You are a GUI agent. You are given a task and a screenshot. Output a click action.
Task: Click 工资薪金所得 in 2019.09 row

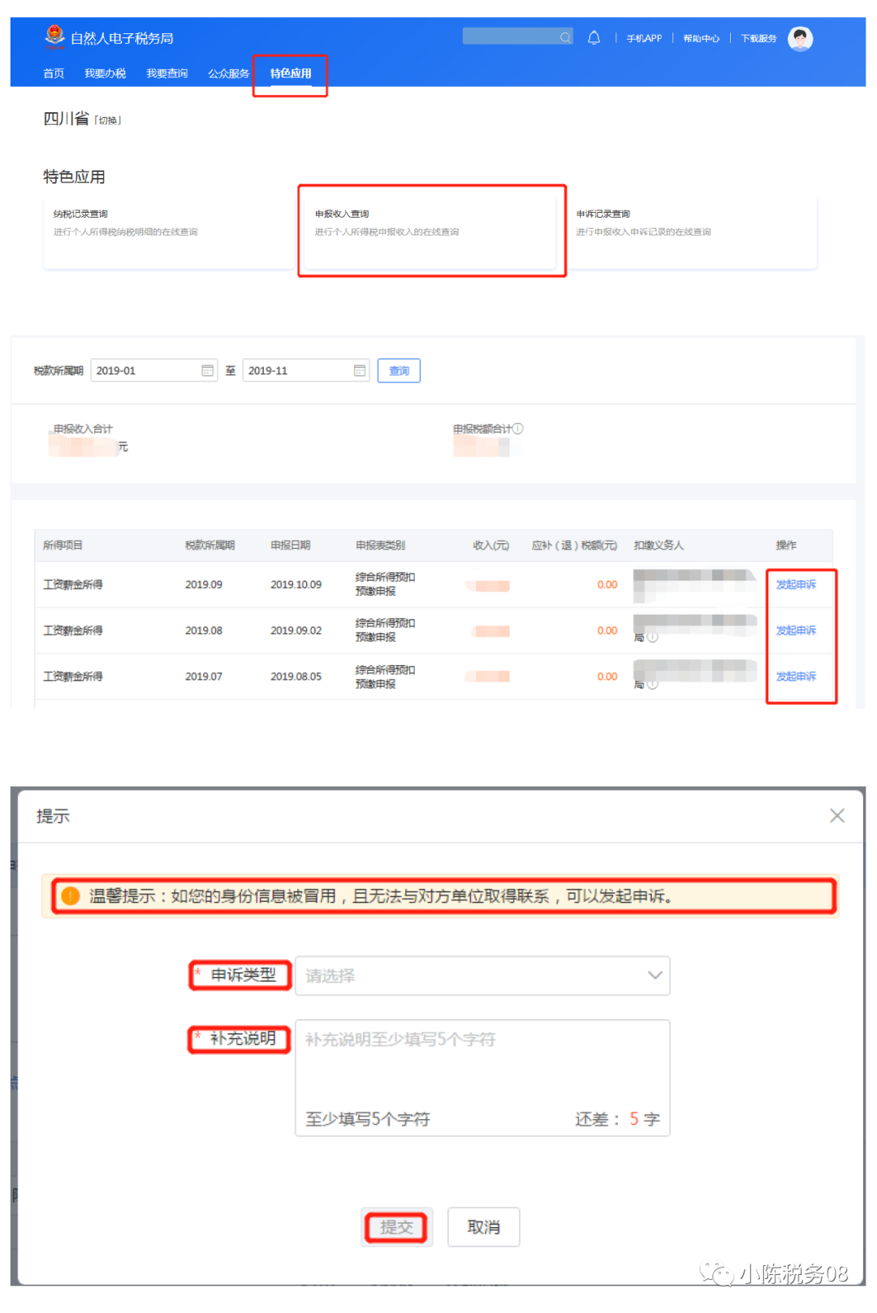(x=73, y=585)
